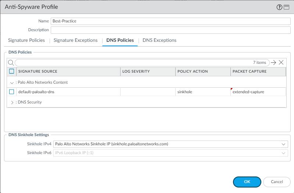Image resolution: width=294 pixels, height=193 pixels.
Task: Check the default-paloalto-dns row checkbox
Action: click(x=12, y=92)
